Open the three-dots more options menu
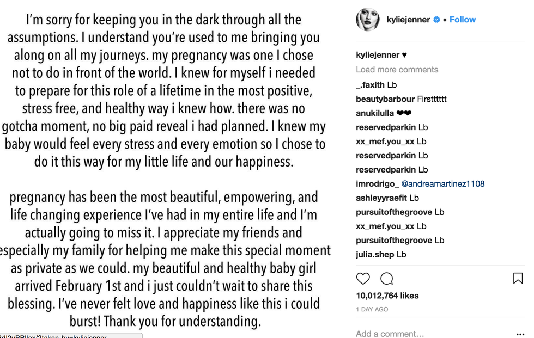The height and width of the screenshot is (338, 534). (x=520, y=334)
